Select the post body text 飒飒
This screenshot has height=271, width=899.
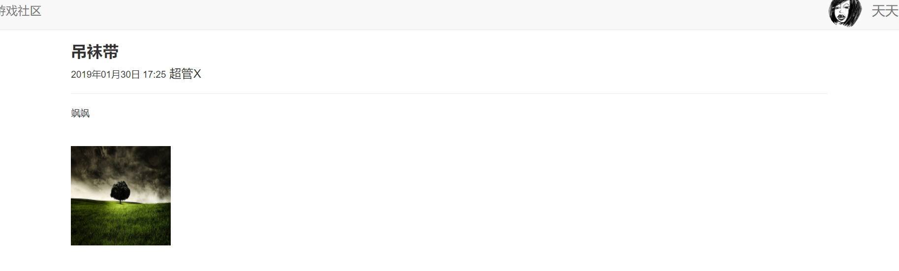pos(80,113)
